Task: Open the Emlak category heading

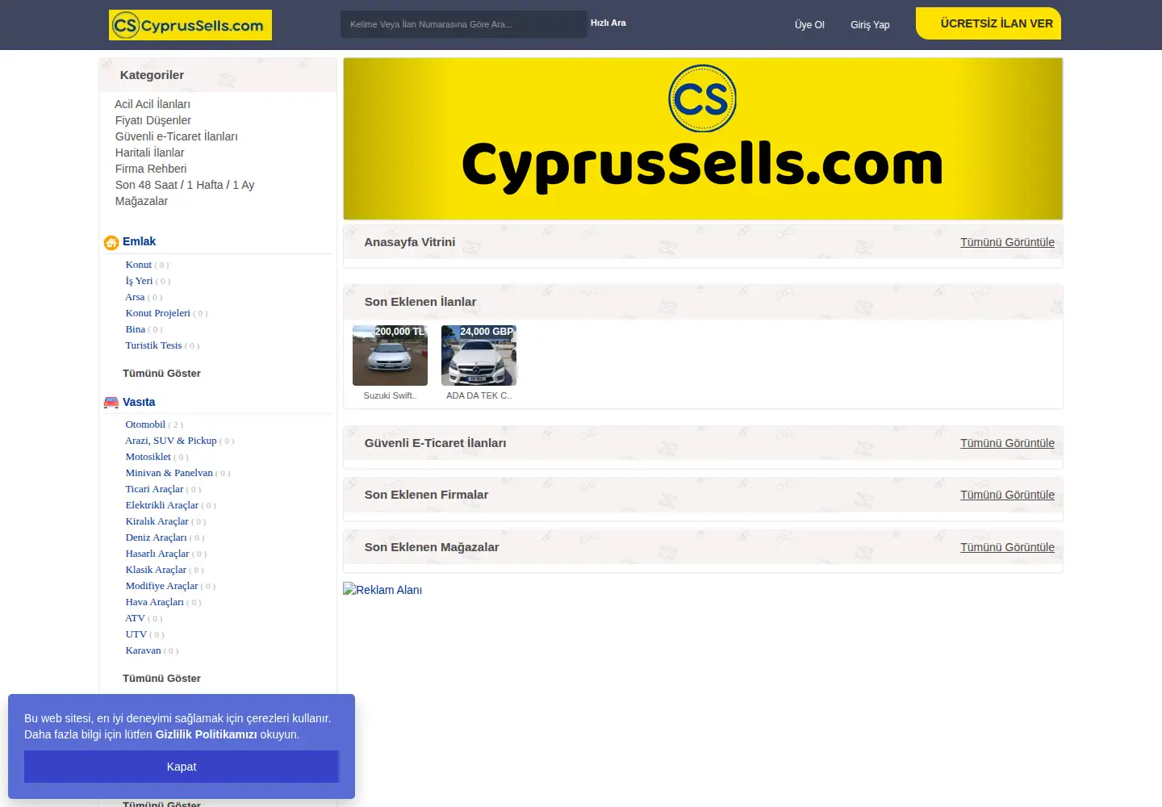Action: tap(139, 241)
